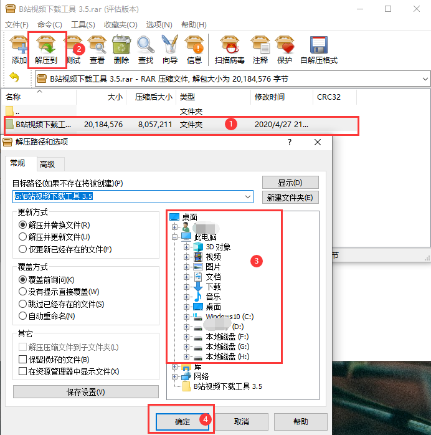Click the yellow up-one-level arrow icon
Image resolution: width=431 pixels, height=435 pixels.
(14, 77)
